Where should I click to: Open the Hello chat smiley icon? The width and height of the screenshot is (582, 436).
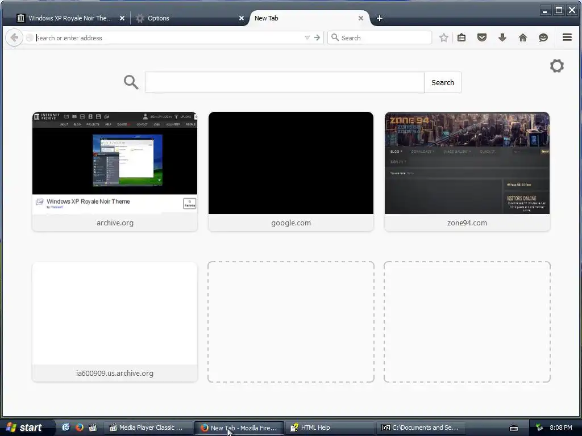[543, 37]
